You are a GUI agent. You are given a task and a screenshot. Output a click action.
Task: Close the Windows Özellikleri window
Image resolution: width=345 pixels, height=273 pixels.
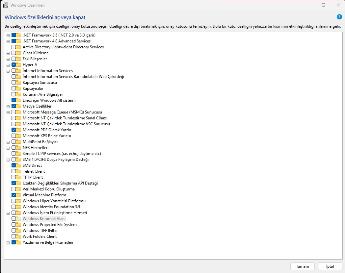click(x=338, y=5)
